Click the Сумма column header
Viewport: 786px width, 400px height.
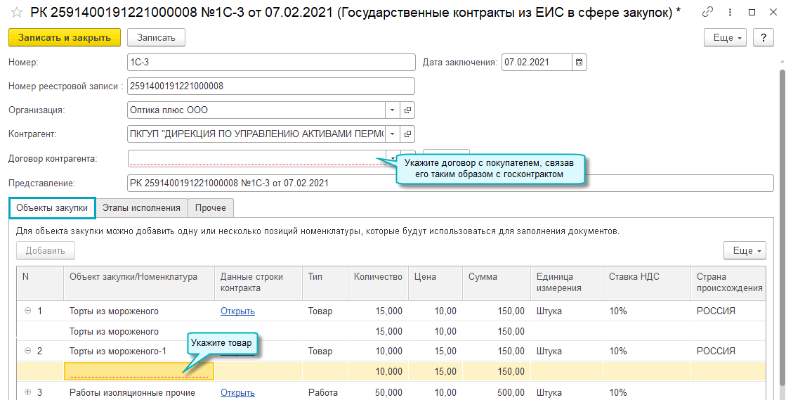[497, 283]
